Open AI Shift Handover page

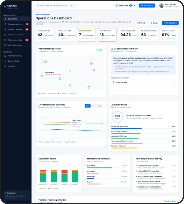pos(16,45)
